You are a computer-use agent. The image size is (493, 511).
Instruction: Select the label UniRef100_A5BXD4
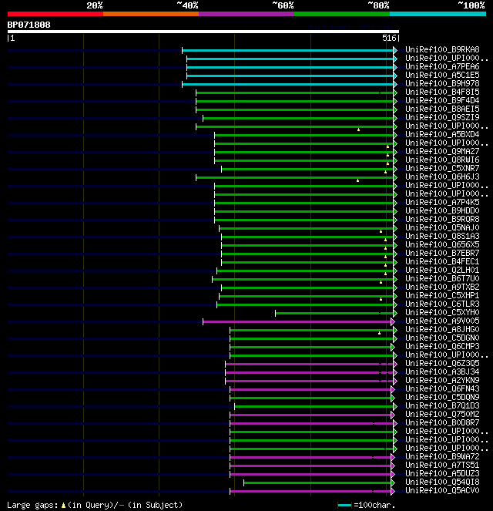[x=442, y=134]
